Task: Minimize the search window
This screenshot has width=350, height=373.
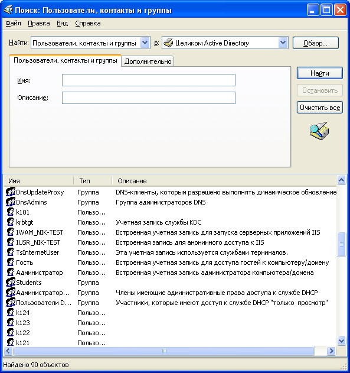Action: point(313,10)
